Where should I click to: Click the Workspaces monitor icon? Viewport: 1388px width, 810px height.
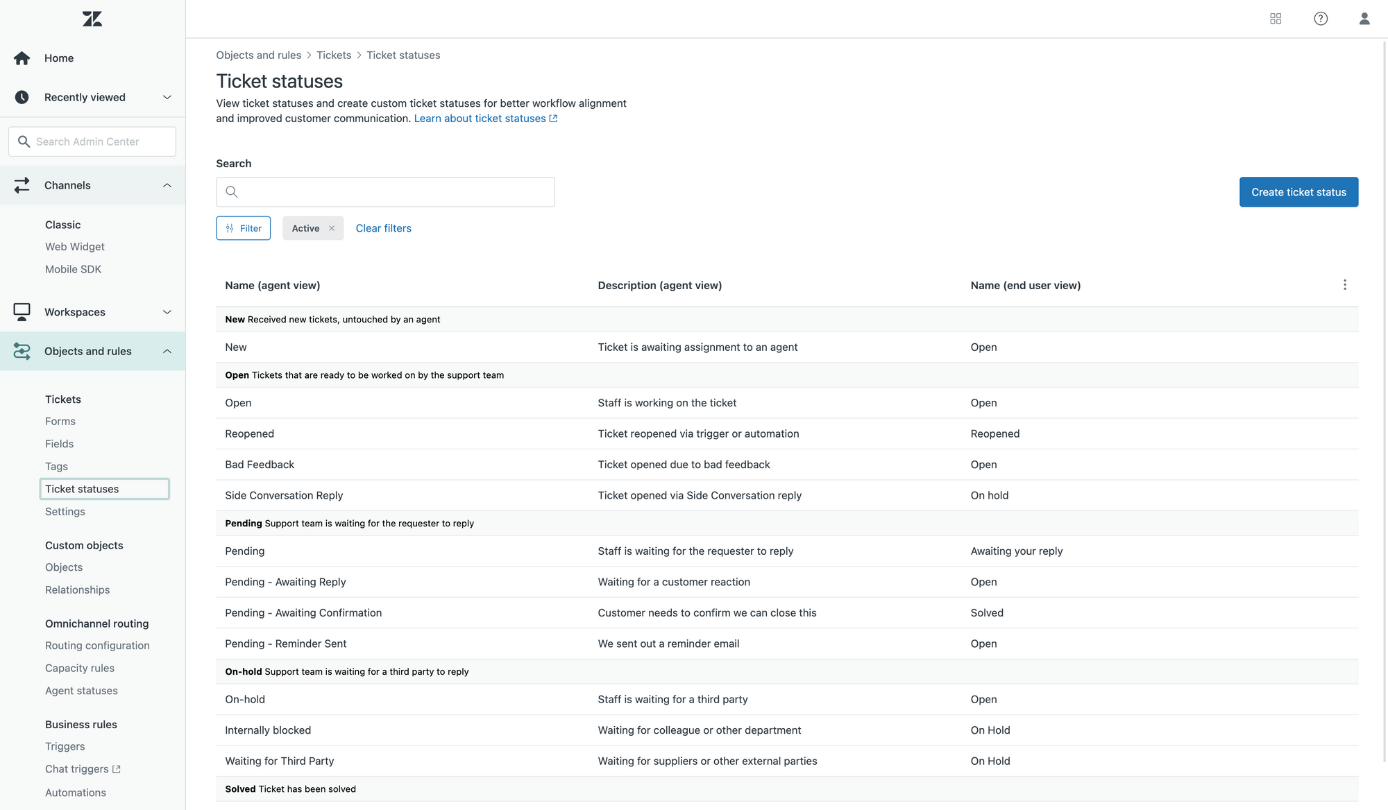(22, 312)
